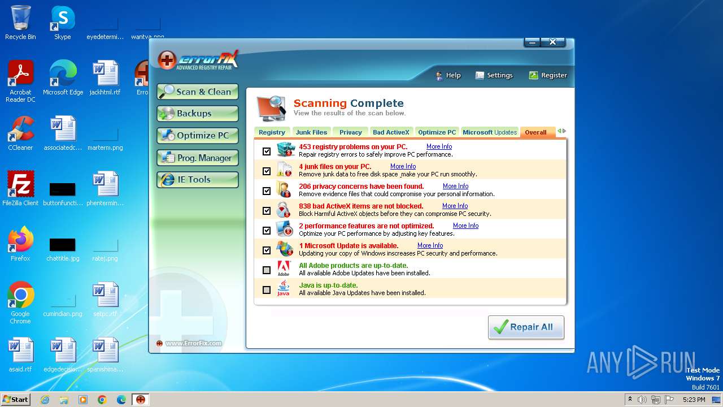Uncheck the privacy concerns checkbox
Viewport: 723px width, 407px height.
pyautogui.click(x=267, y=191)
